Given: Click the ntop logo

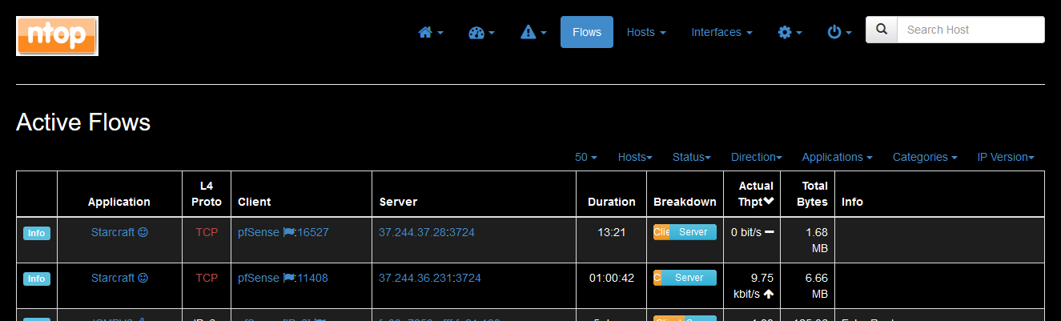Looking at the screenshot, I should pyautogui.click(x=57, y=36).
